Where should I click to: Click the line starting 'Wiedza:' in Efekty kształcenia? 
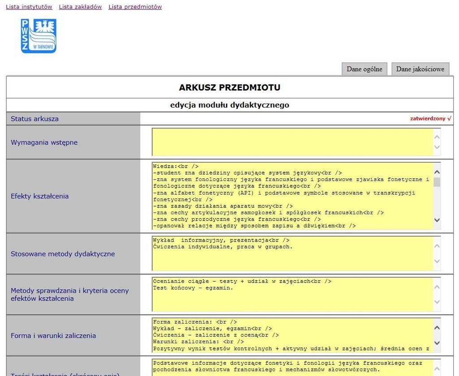coord(176,166)
